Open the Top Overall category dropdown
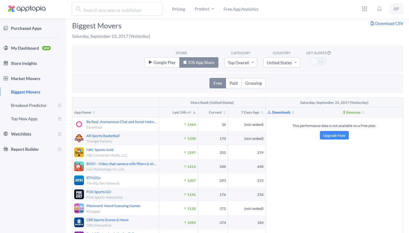This screenshot has height=233, width=409. [241, 63]
